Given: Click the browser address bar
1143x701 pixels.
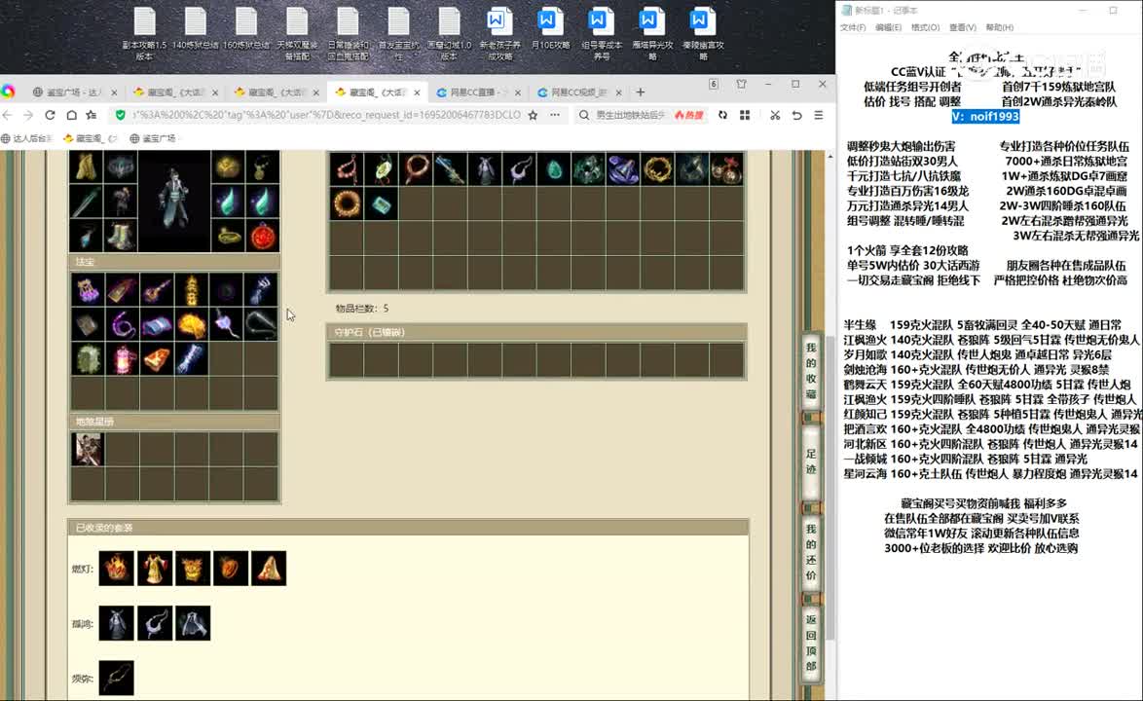Looking at the screenshot, I should 325,115.
